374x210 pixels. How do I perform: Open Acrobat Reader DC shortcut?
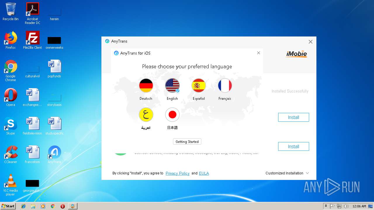(x=32, y=13)
